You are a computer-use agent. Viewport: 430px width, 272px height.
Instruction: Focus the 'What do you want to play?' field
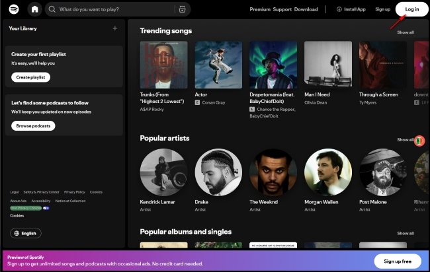click(x=116, y=9)
